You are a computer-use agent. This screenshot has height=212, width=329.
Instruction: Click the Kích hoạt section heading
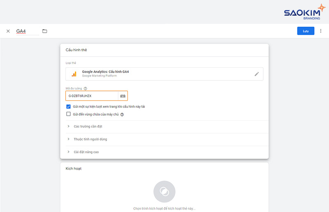[74, 169]
